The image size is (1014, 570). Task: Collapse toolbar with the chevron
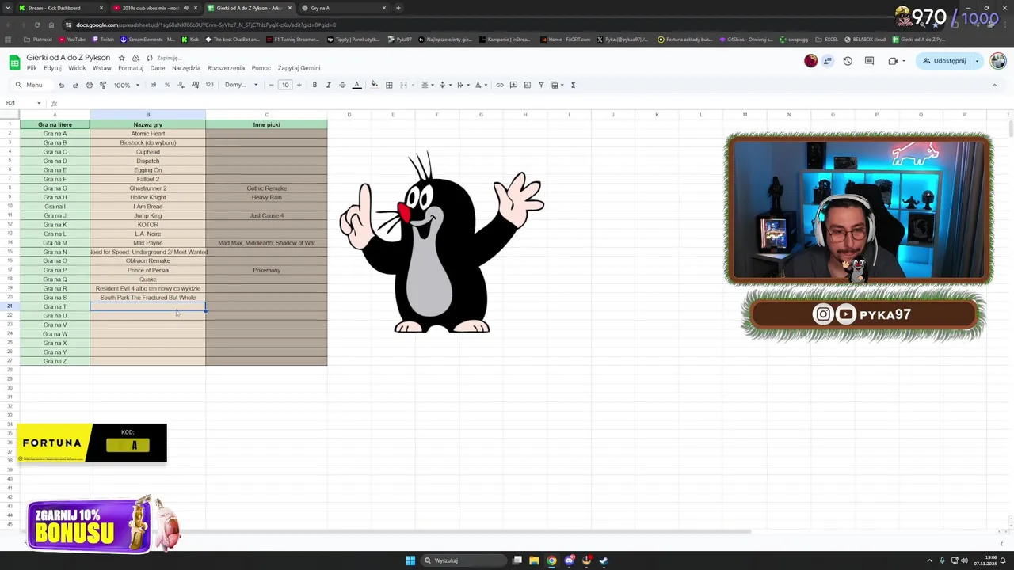[994, 85]
